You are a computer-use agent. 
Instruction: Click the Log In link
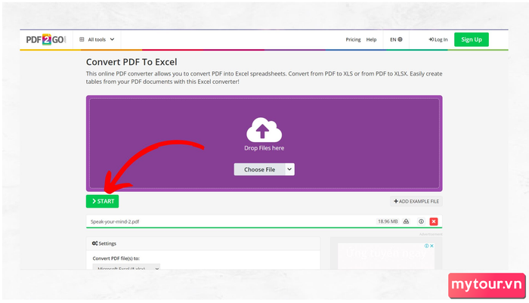pos(438,39)
